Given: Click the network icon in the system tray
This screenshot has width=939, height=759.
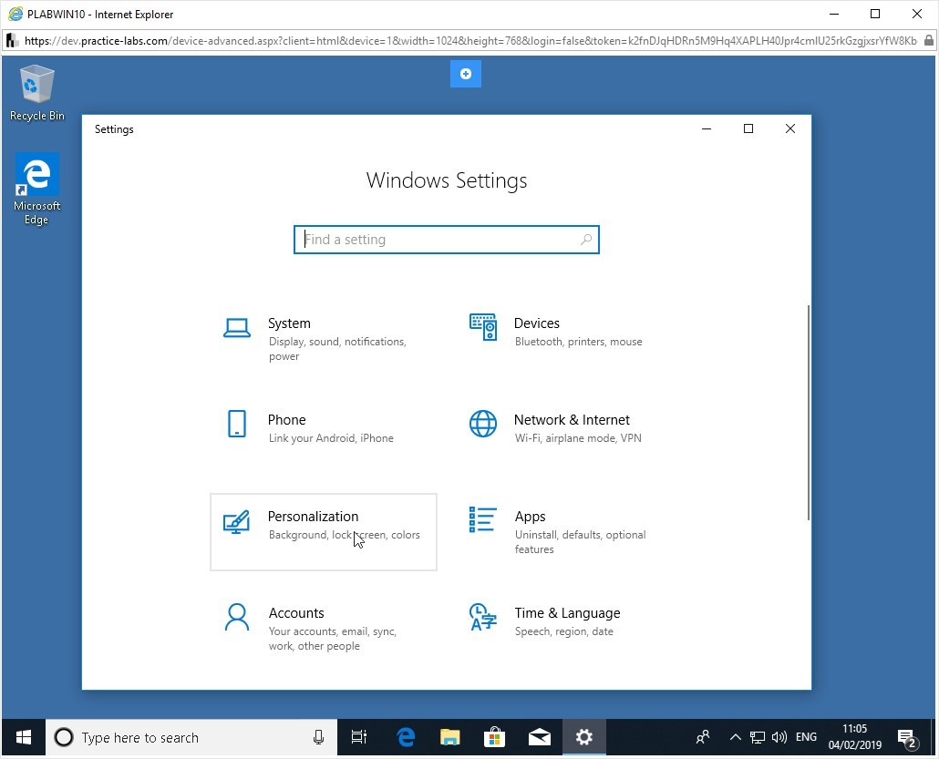Looking at the screenshot, I should click(x=758, y=737).
